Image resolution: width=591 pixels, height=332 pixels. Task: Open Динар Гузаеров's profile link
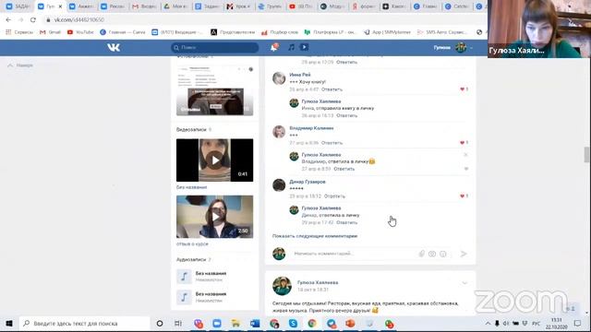click(x=308, y=182)
